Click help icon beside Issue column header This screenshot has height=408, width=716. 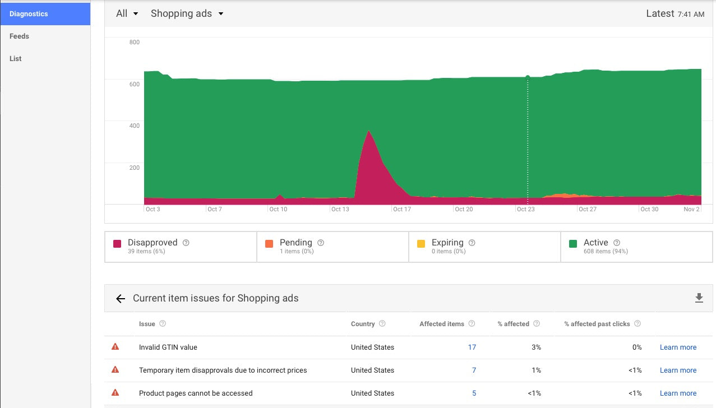click(163, 324)
